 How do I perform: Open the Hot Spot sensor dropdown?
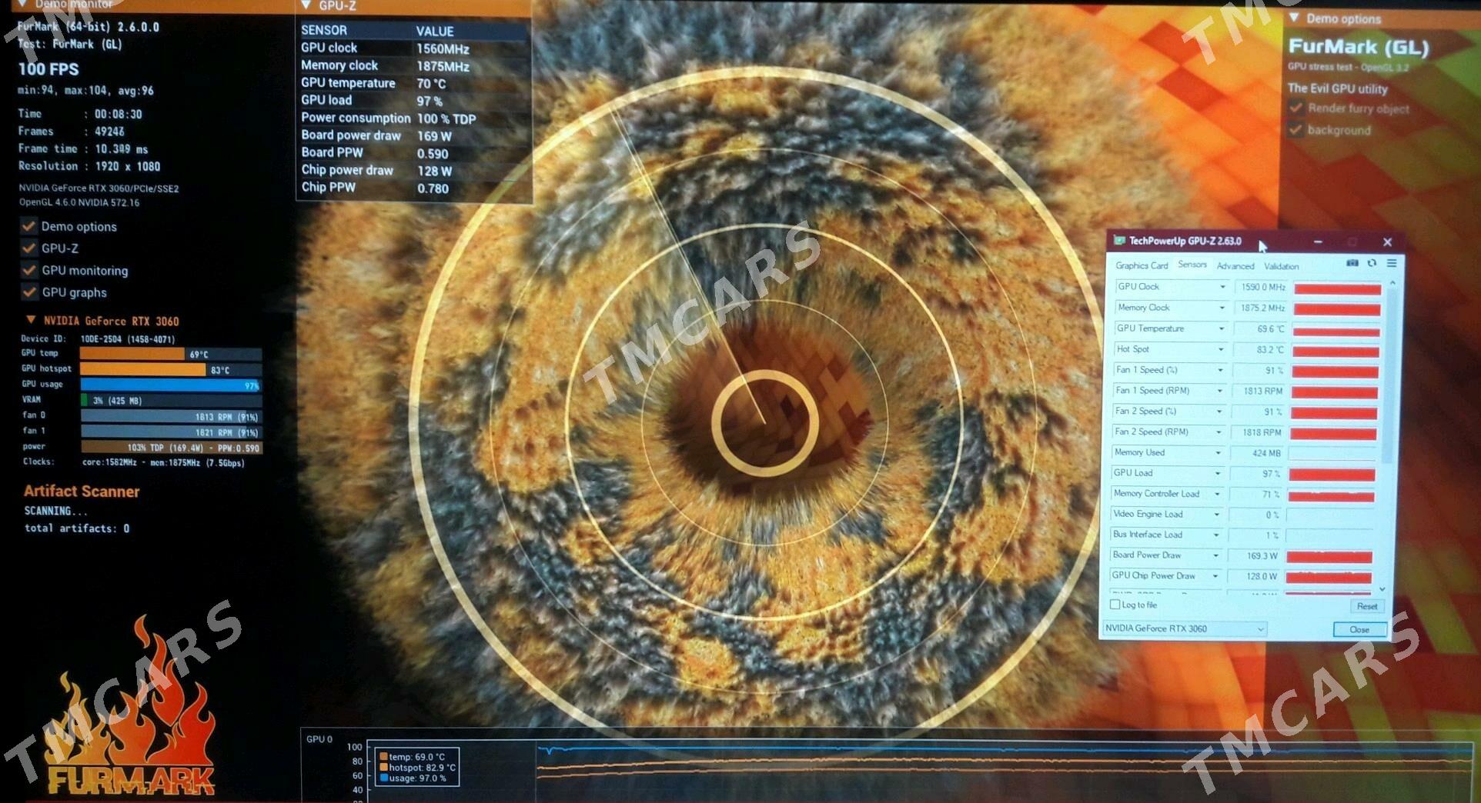click(1221, 349)
